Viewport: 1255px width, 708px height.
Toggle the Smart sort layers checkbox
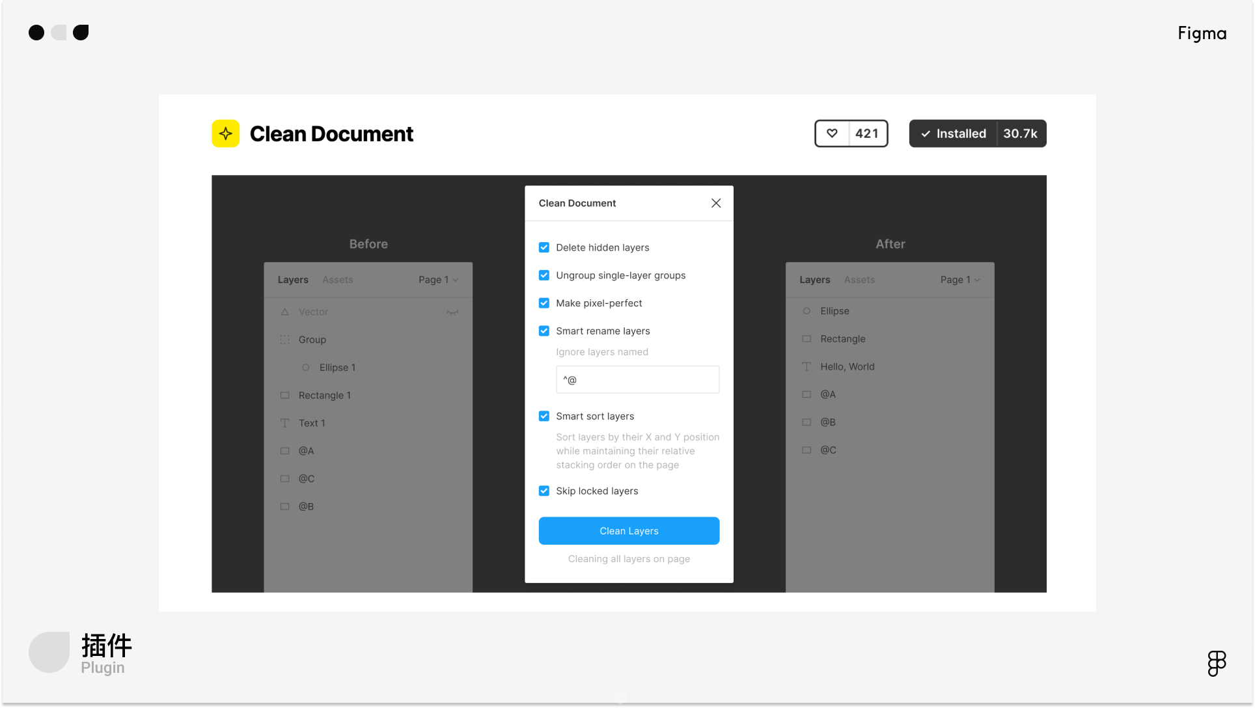point(544,416)
